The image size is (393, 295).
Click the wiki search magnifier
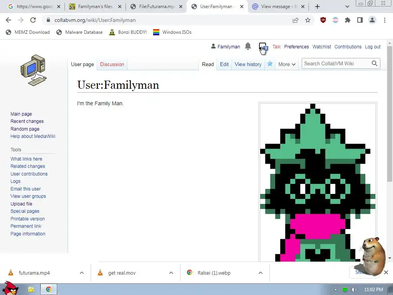click(x=375, y=63)
